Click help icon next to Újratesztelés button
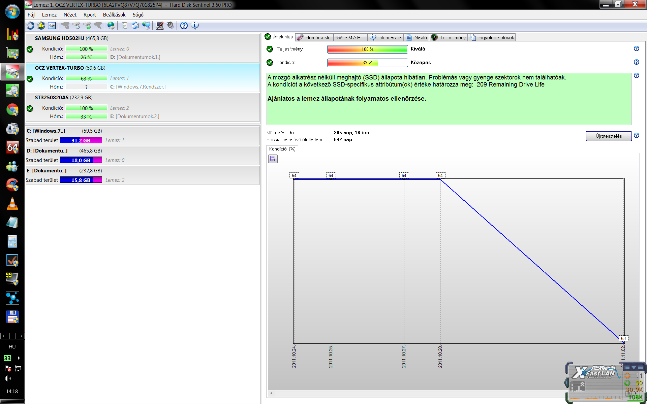The height and width of the screenshot is (404, 647). (637, 135)
